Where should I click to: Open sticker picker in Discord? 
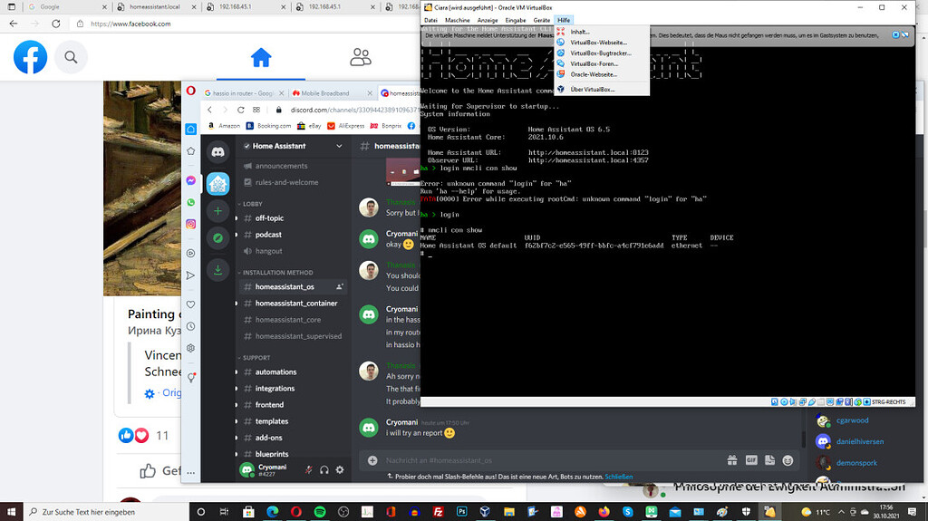click(x=769, y=460)
